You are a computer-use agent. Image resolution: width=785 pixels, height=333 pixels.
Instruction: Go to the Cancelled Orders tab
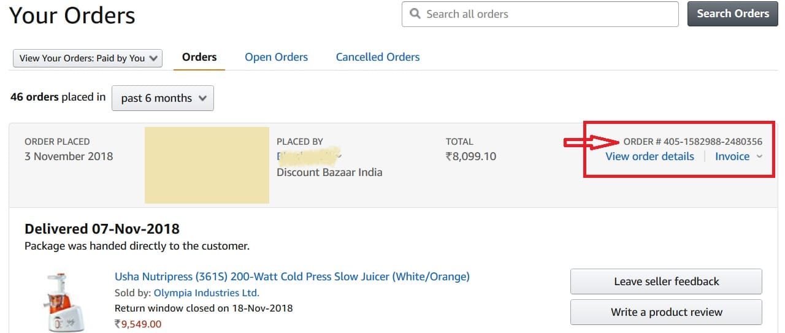[378, 57]
